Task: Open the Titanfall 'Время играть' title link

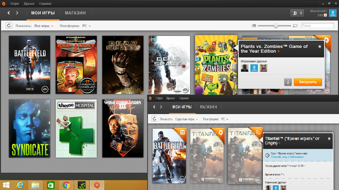Action: pyautogui.click(x=292, y=141)
